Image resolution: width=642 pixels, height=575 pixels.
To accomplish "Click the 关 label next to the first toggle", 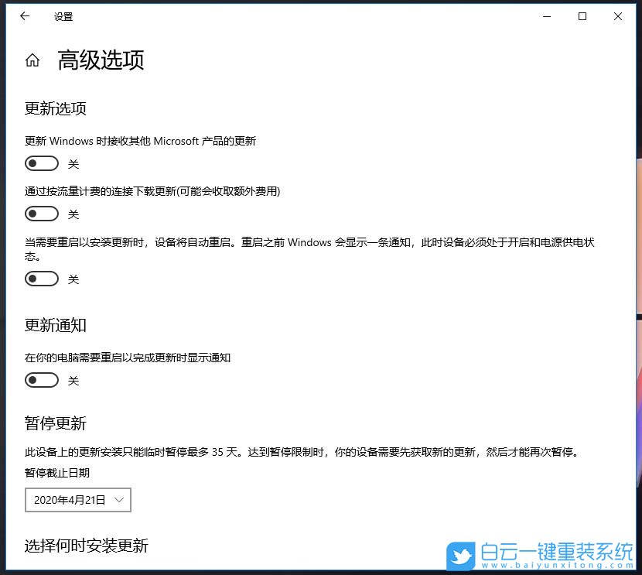I will tap(73, 163).
